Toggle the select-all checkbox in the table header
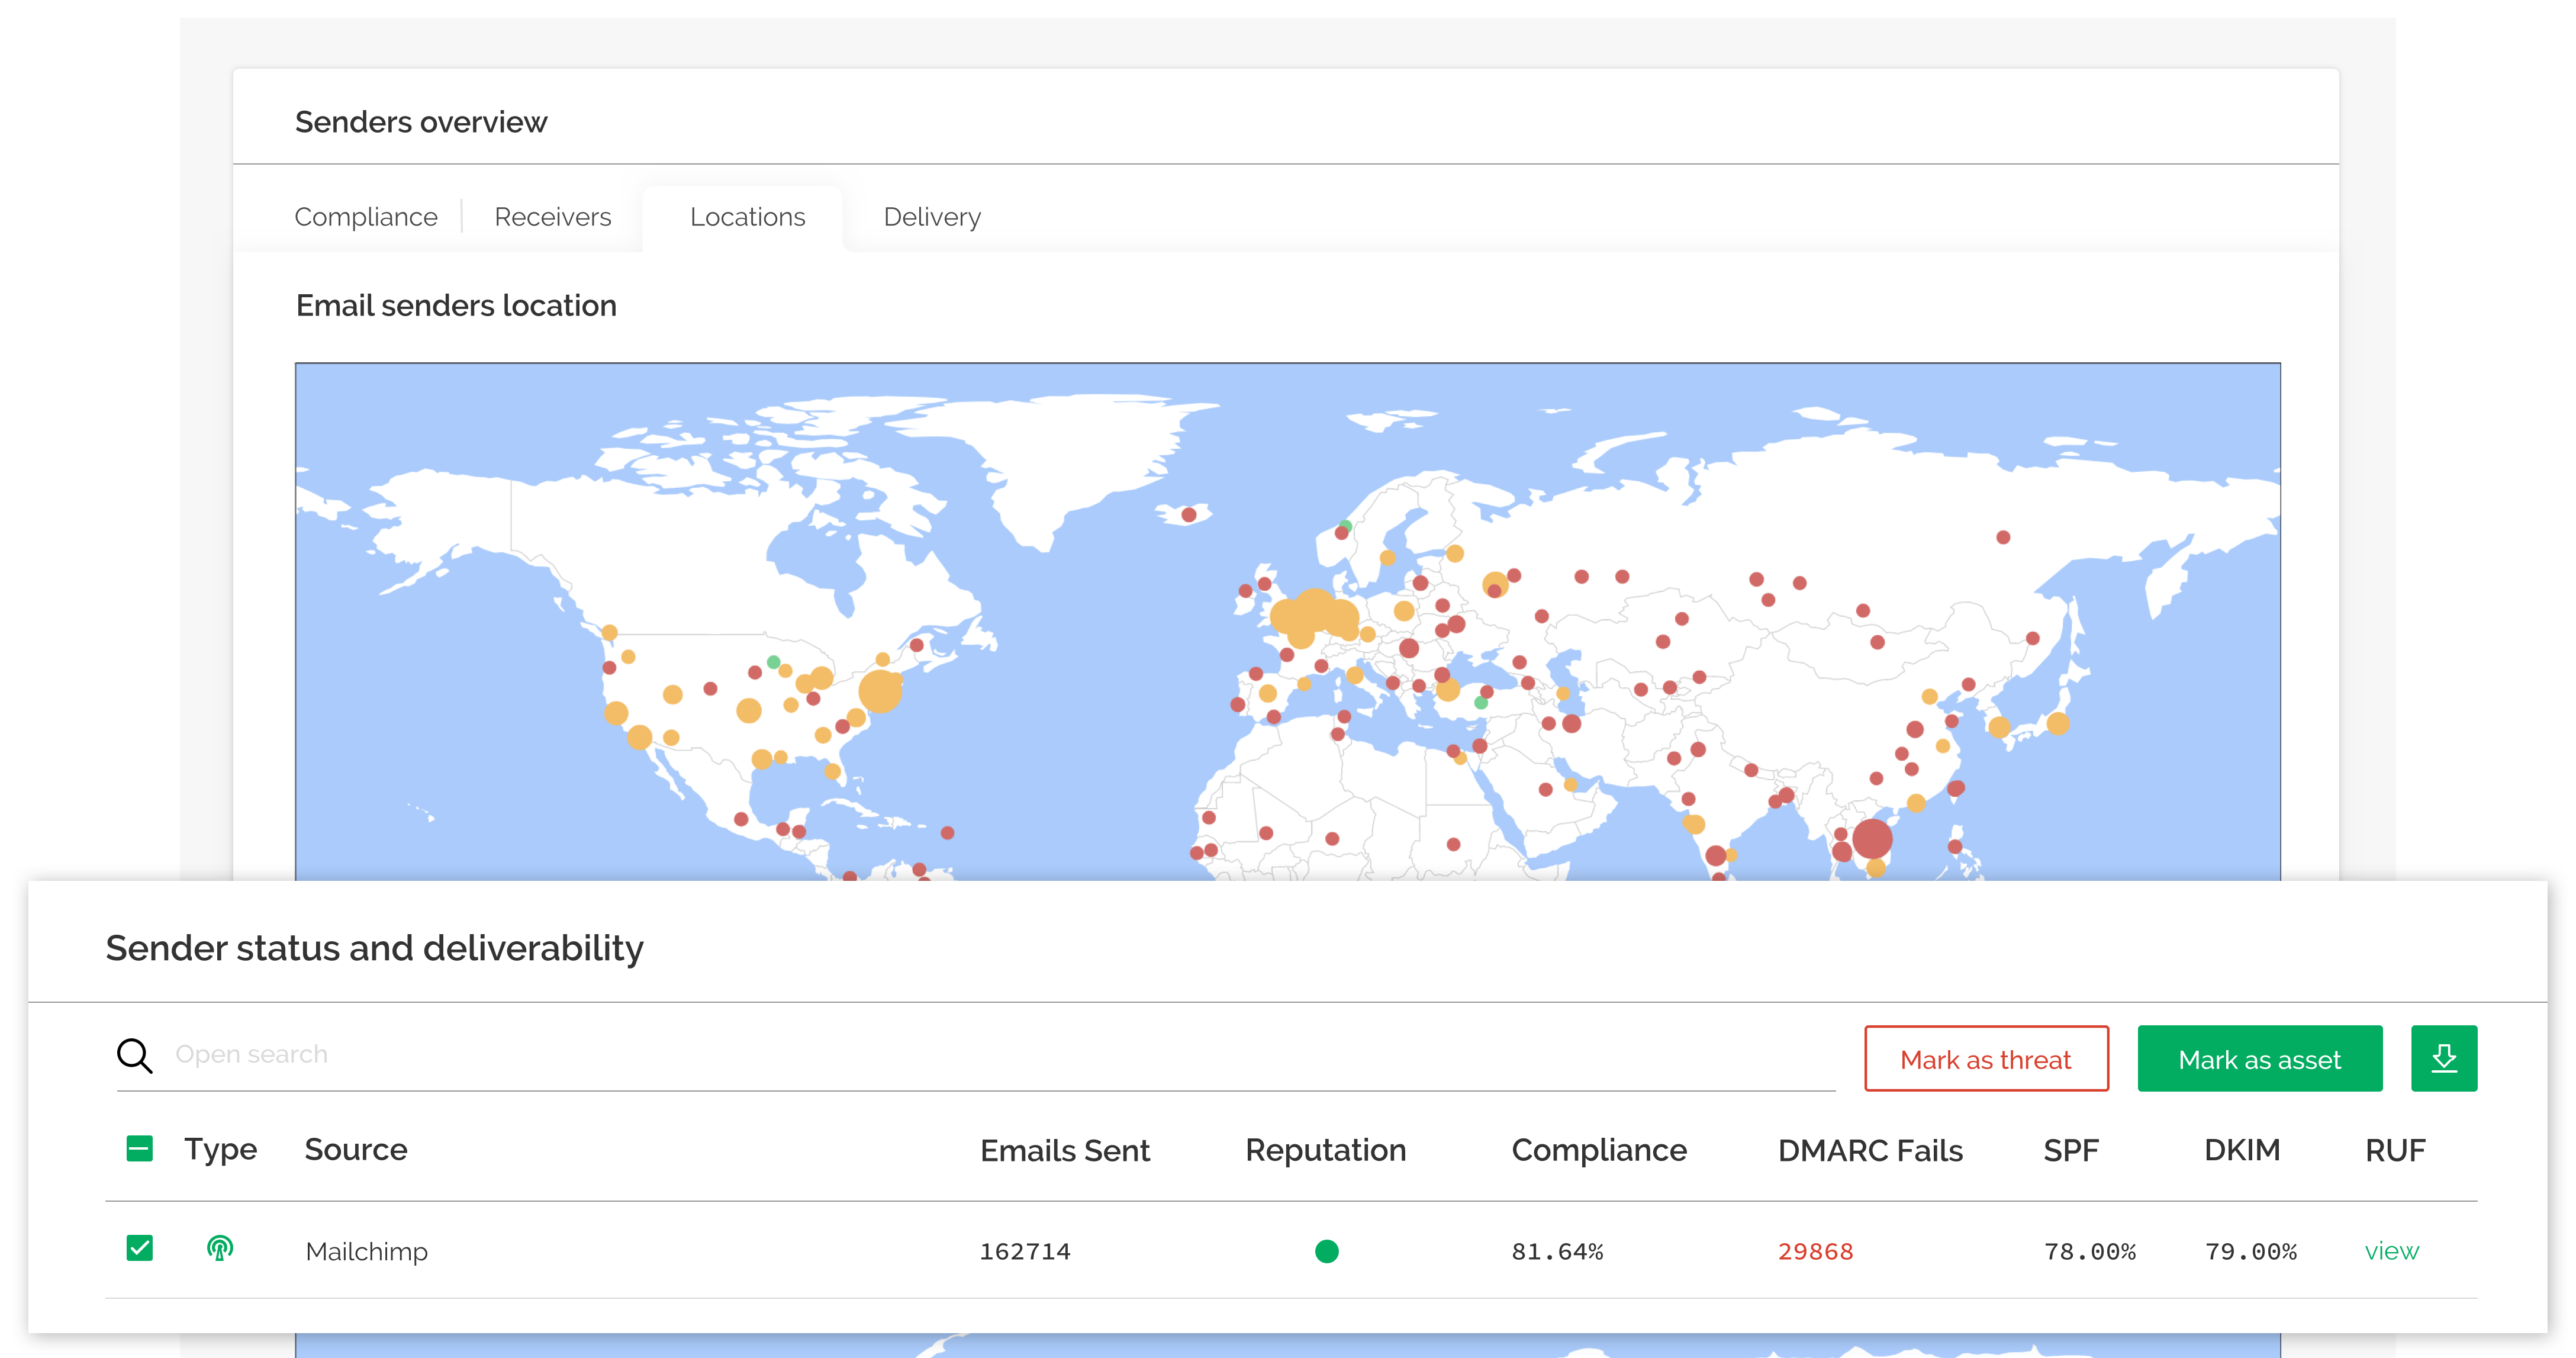Image resolution: width=2576 pixels, height=1358 pixels. (139, 1149)
